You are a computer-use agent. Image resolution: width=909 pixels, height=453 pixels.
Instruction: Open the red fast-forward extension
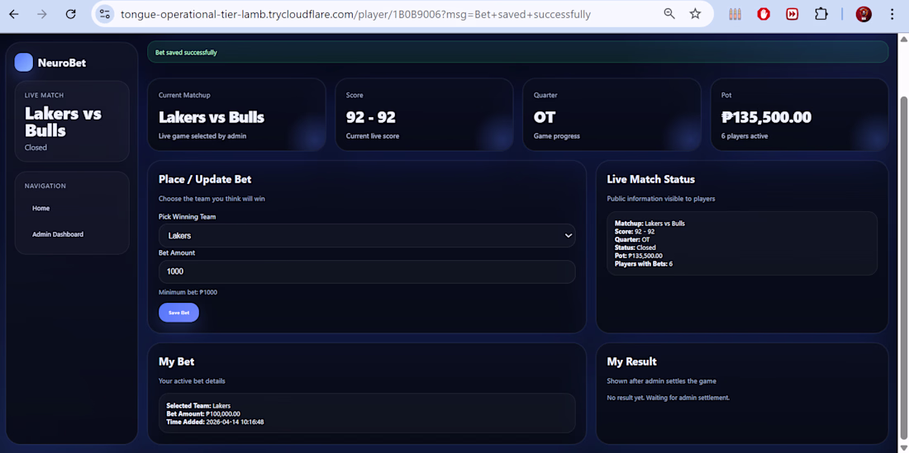coord(792,14)
